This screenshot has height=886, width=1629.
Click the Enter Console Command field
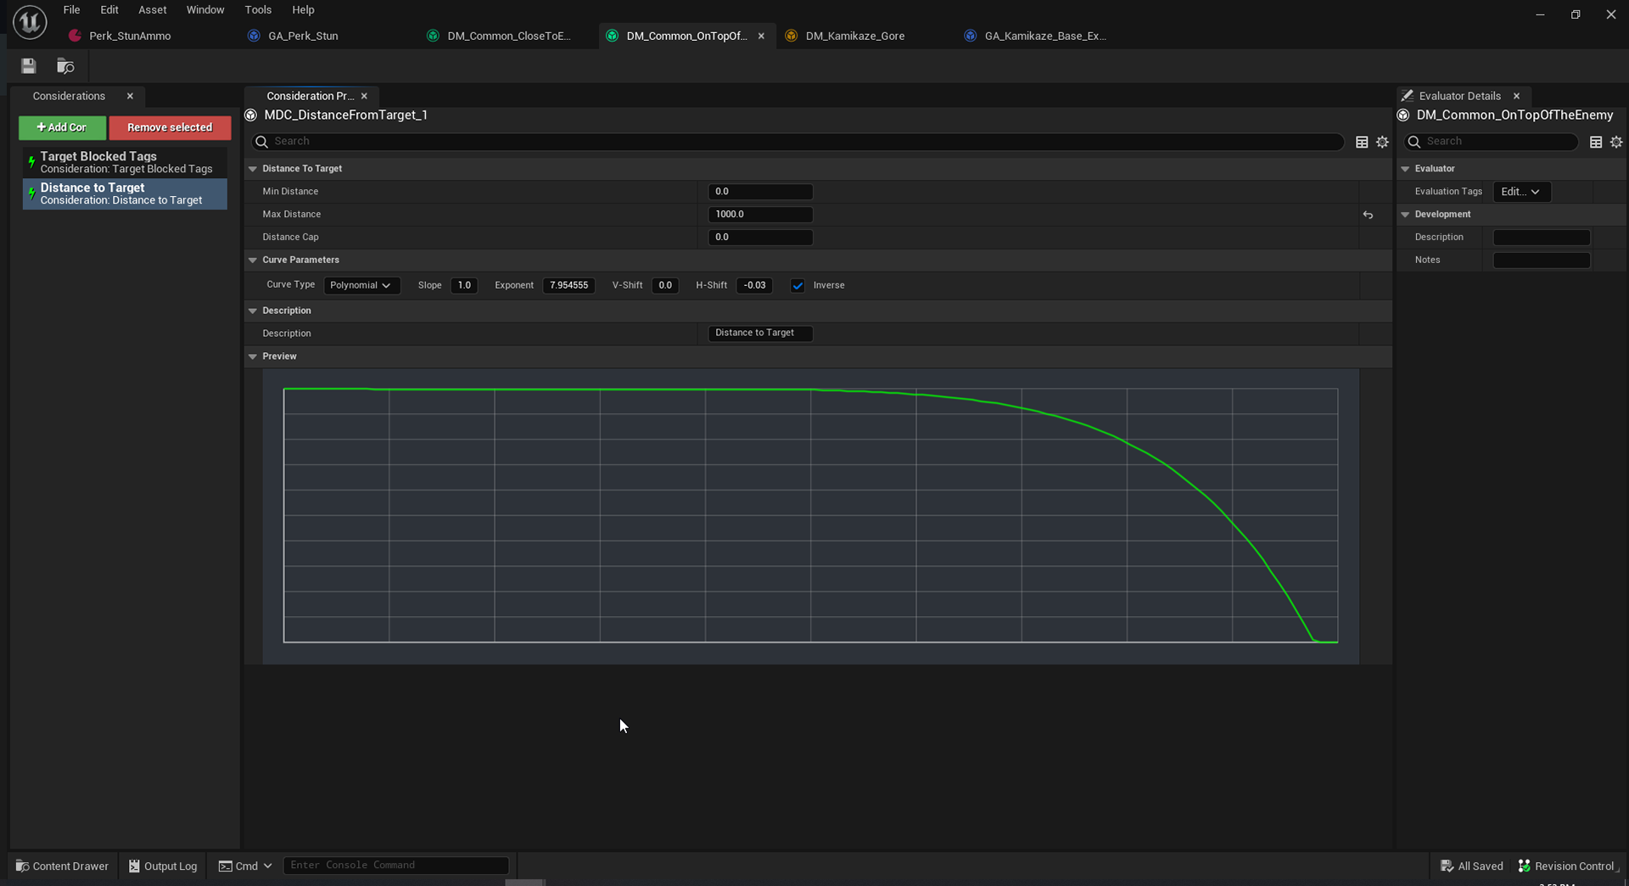point(396,866)
